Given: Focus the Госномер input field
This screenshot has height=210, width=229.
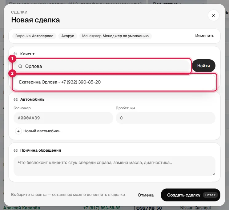Looking at the screenshot, I should 63,118.
